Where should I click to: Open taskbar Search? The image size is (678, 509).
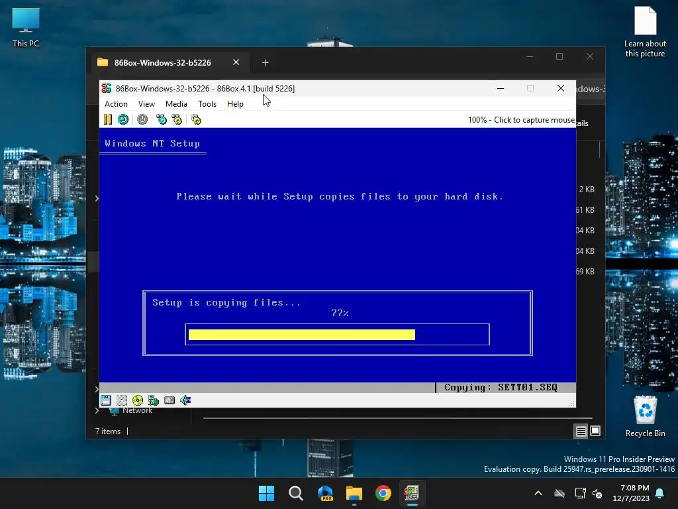(296, 493)
